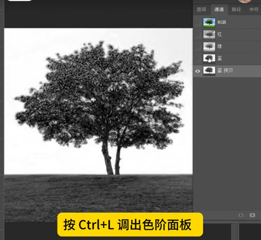Select the 通道 tab
Viewport: 261px width, 240px height.
point(219,9)
